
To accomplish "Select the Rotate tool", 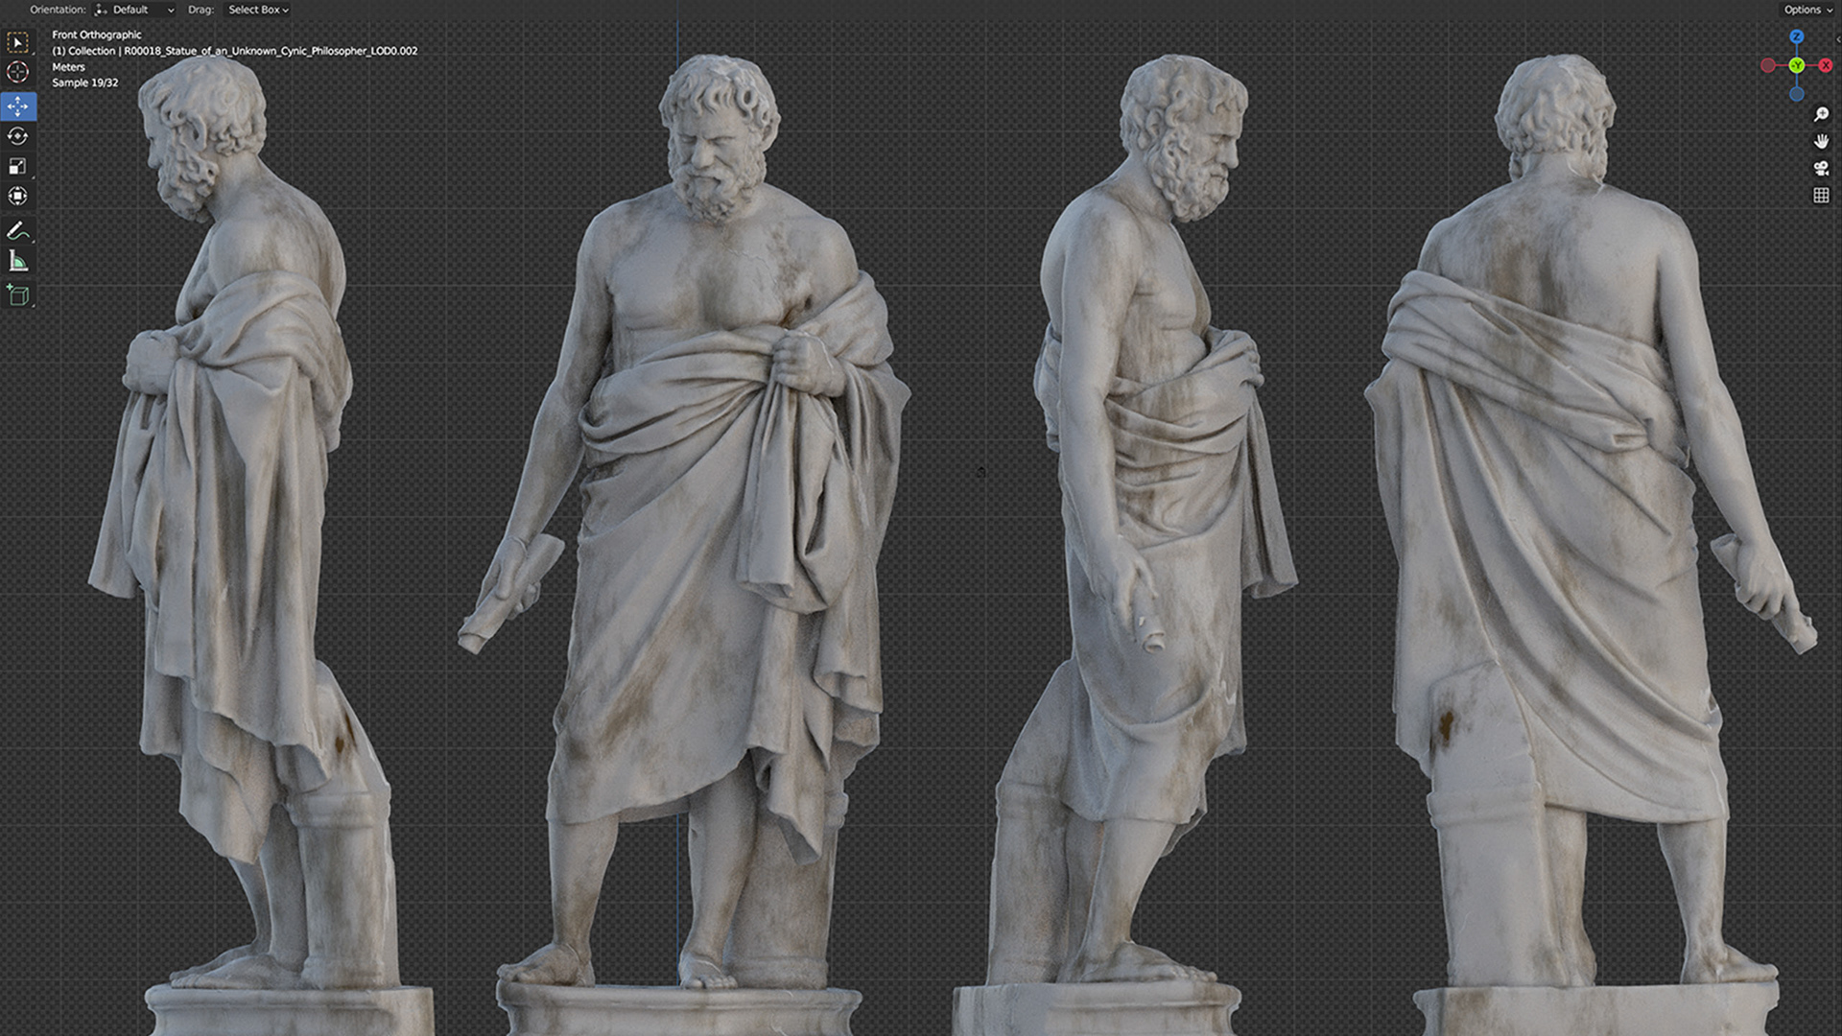I will coord(18,136).
